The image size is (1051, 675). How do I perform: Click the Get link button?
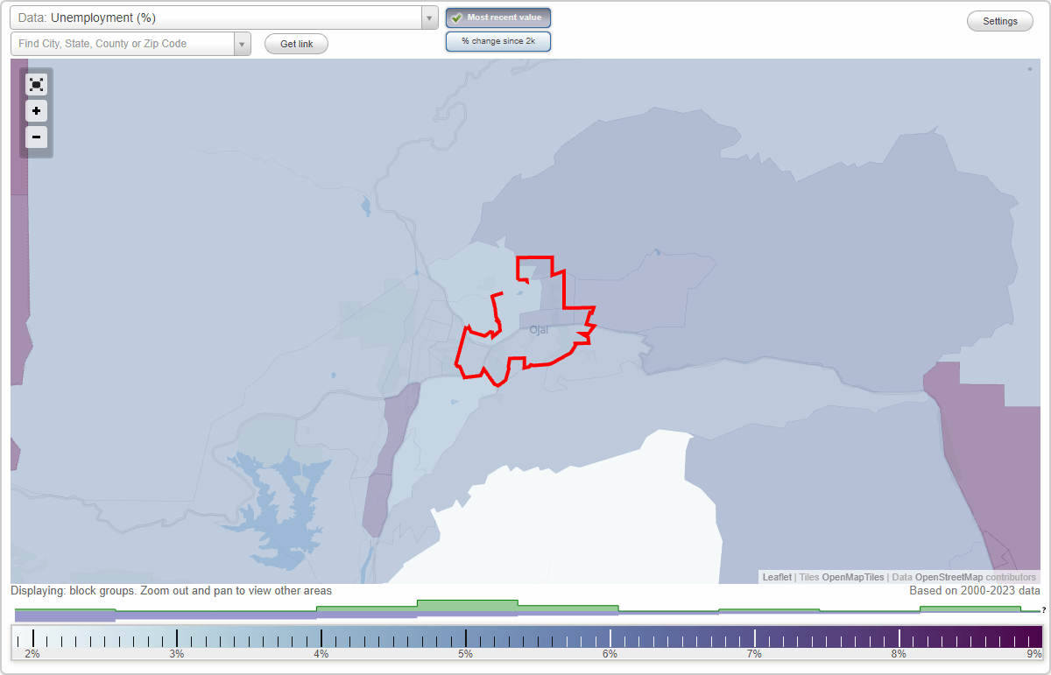pyautogui.click(x=296, y=44)
